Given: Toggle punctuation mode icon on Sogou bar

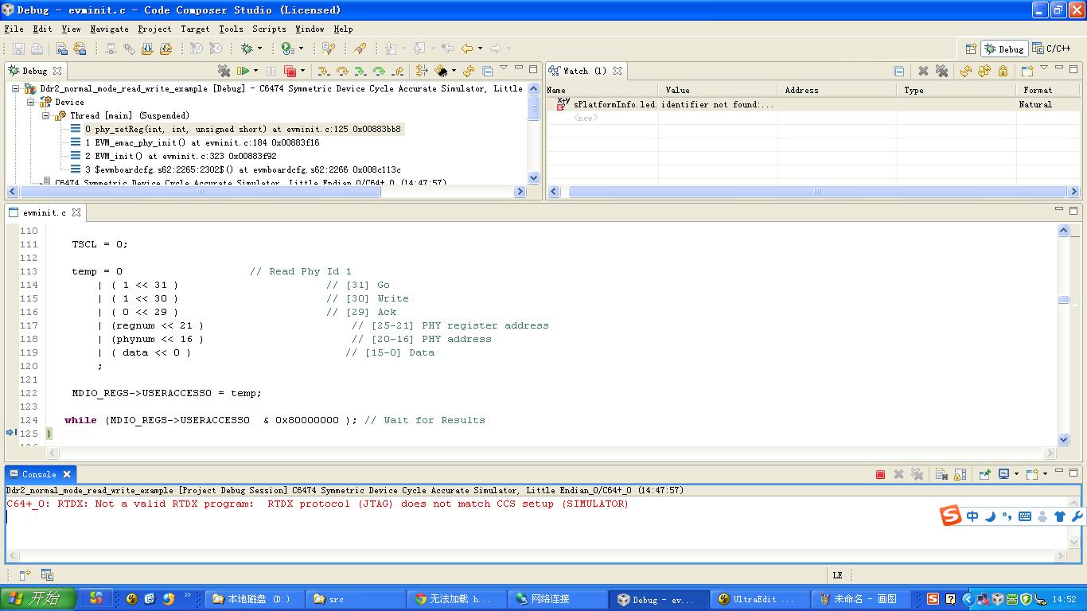Looking at the screenshot, I should click(1007, 516).
